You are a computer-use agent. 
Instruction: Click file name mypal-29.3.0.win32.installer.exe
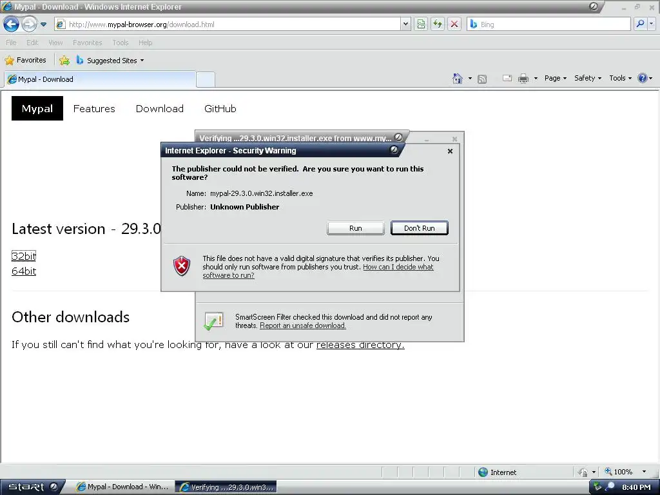tap(262, 193)
